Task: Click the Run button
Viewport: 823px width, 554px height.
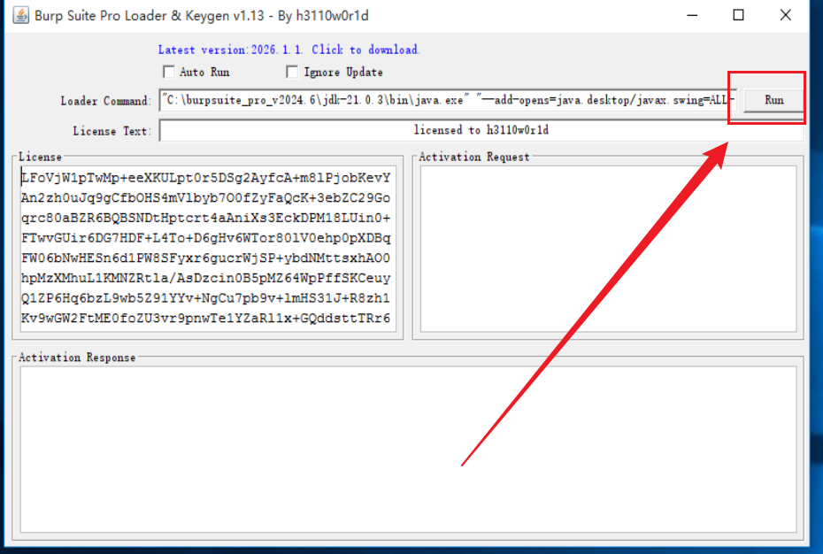Action: tap(773, 100)
